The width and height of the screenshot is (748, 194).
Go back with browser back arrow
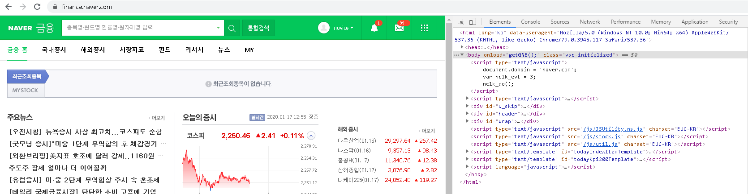(8, 7)
